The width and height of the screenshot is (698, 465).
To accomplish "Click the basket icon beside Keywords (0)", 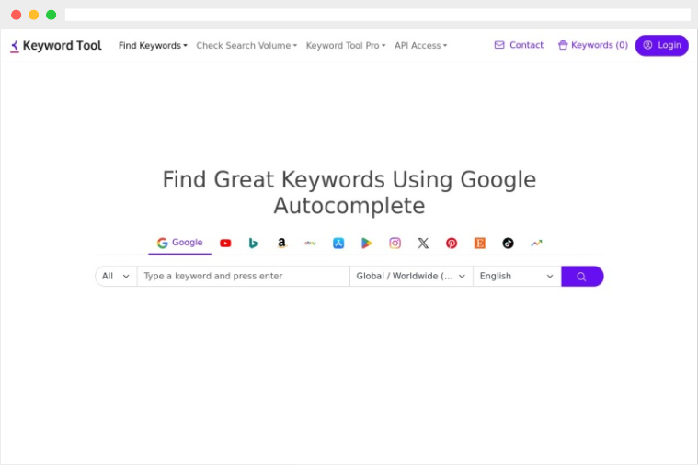I will tap(563, 45).
